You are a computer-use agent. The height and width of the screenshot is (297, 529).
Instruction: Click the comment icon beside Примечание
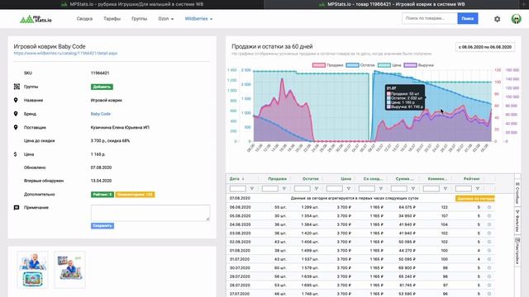click(17, 207)
